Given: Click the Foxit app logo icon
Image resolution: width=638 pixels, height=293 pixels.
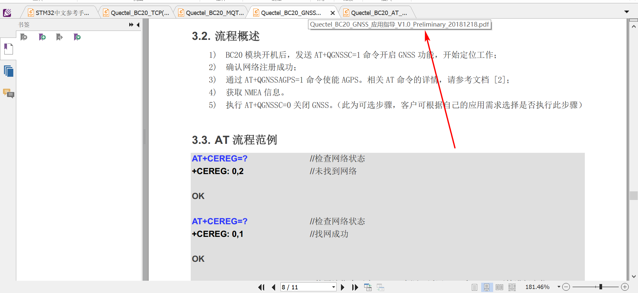Looking at the screenshot, I should pyautogui.click(x=7, y=13).
